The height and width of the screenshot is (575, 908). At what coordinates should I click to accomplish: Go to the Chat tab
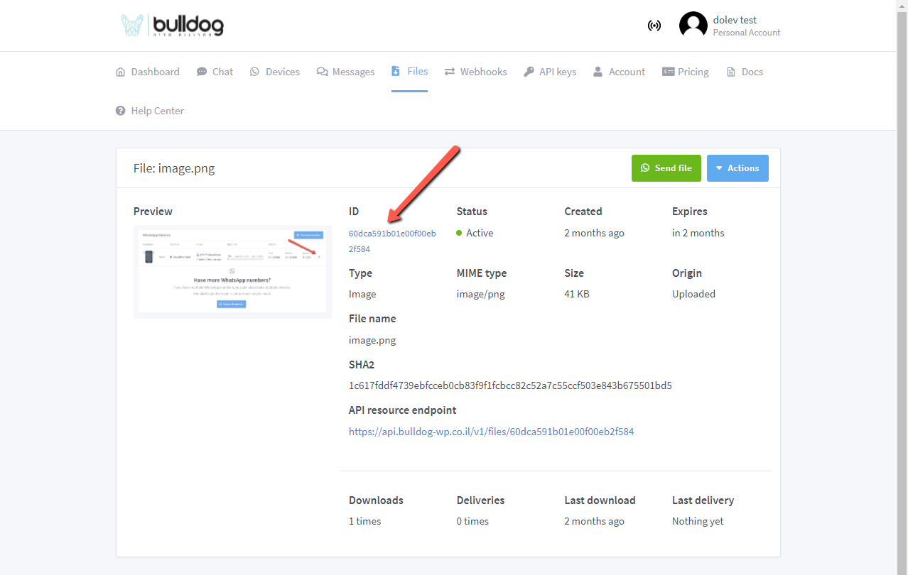click(215, 72)
